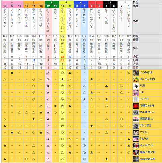This screenshot has width=162, height=163.
Task: Open the ABC avatar of 重賞請負人
Action: 136,119
